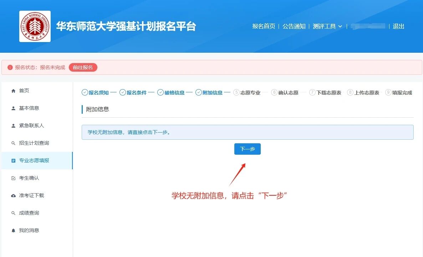Click the red 前往报名 button
This screenshot has height=257, width=423.
pos(83,67)
